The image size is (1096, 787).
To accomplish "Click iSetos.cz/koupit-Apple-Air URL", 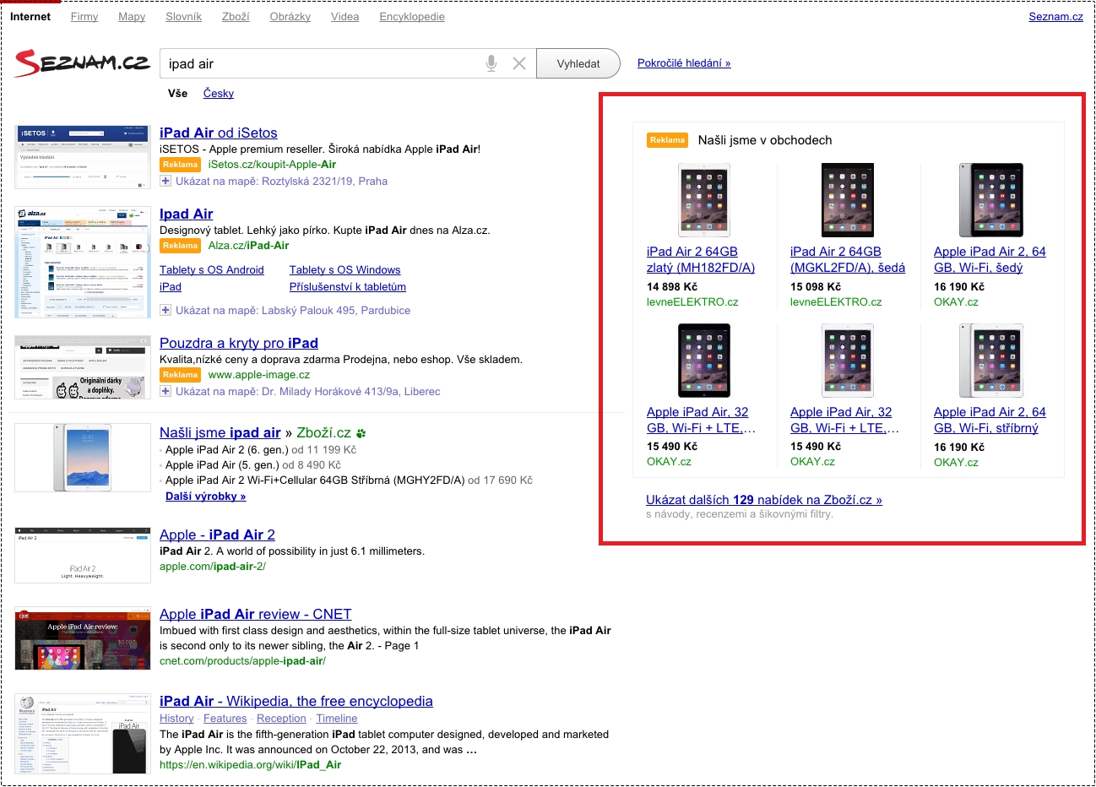I will [x=272, y=165].
